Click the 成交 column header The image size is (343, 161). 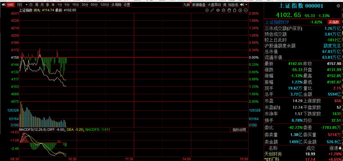click(311, 148)
